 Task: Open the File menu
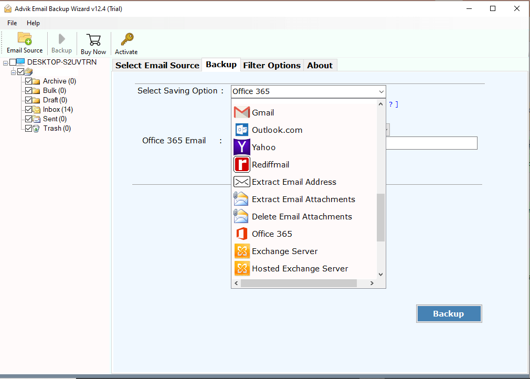click(12, 23)
